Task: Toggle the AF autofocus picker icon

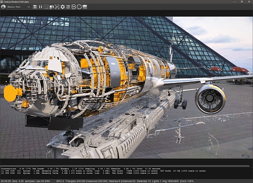Action: tap(57, 7)
